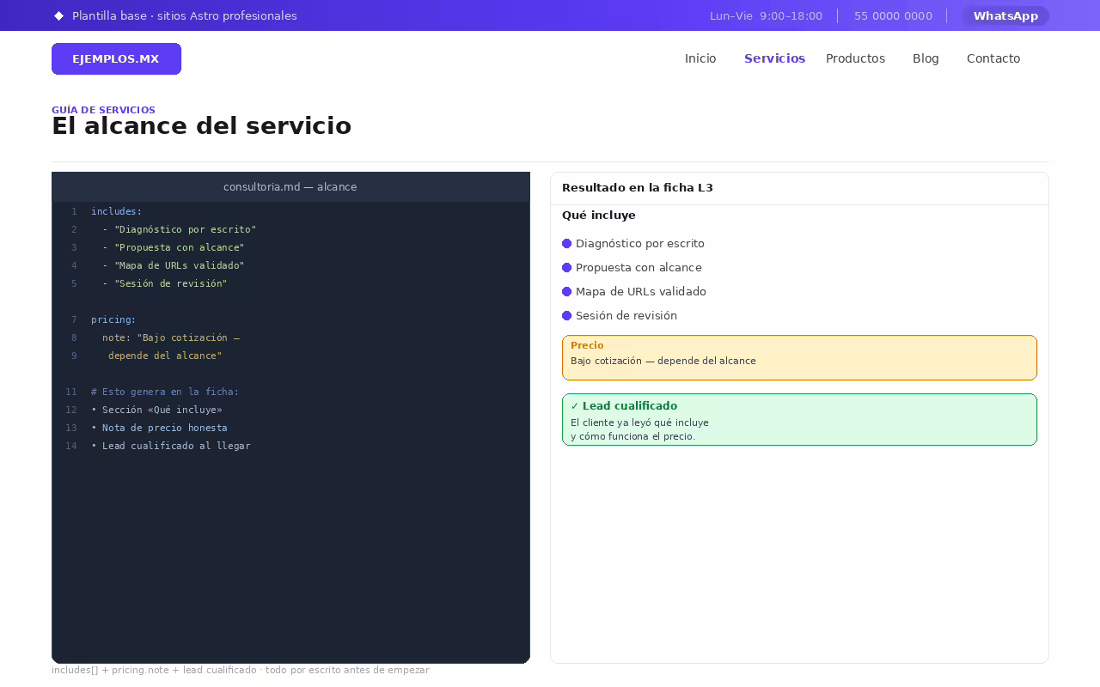1100x687 pixels.
Task: Click bullet dot beside Mapa de URLs validado
Action: [x=567, y=292]
